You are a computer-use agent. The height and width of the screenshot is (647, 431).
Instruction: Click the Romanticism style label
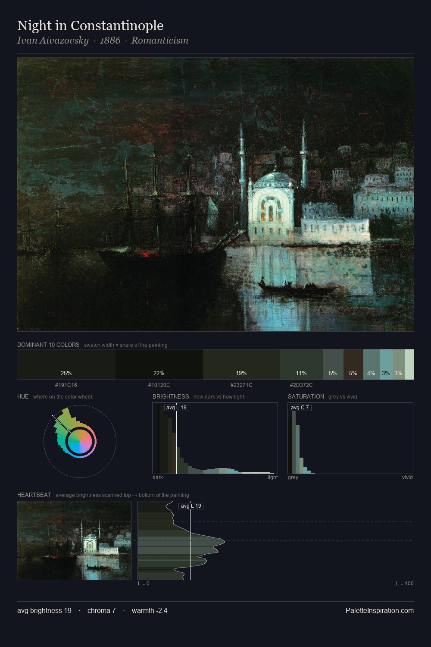[x=160, y=41]
